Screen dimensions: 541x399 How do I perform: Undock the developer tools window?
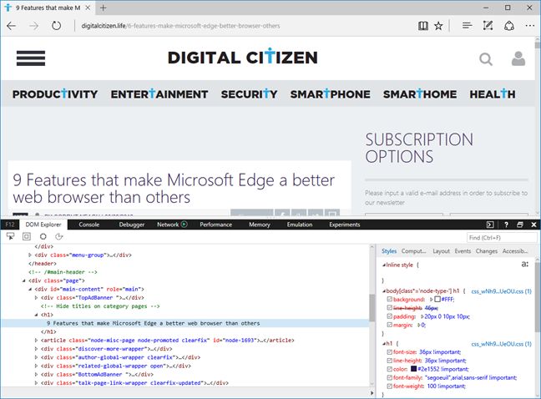[520, 225]
